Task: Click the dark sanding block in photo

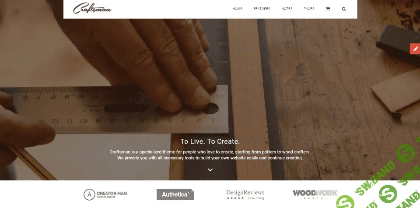Action: tap(399, 44)
